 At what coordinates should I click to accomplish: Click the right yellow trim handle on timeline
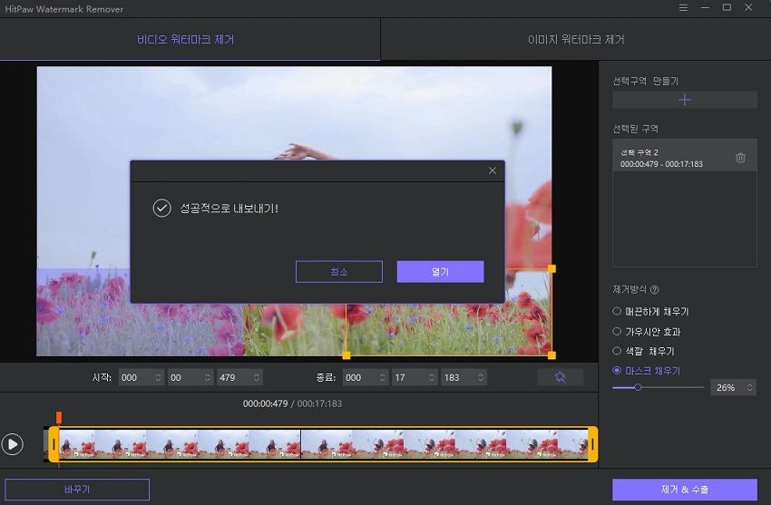pyautogui.click(x=593, y=444)
